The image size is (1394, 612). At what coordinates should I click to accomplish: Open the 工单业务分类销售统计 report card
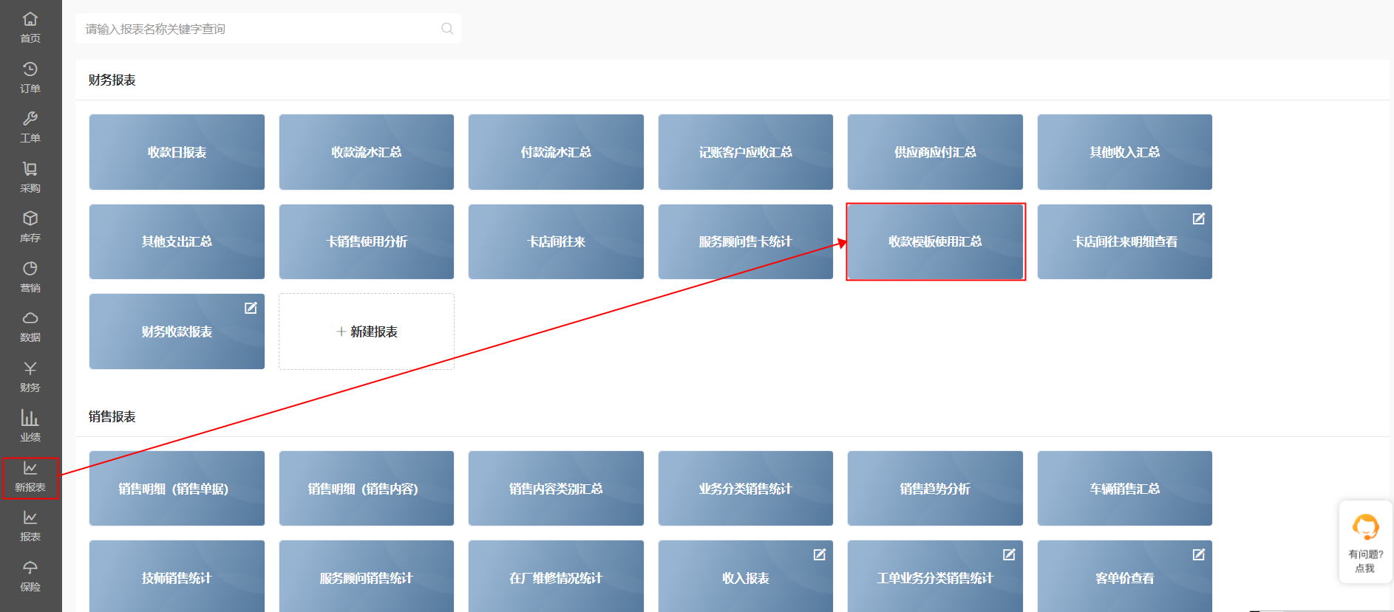[x=935, y=577]
